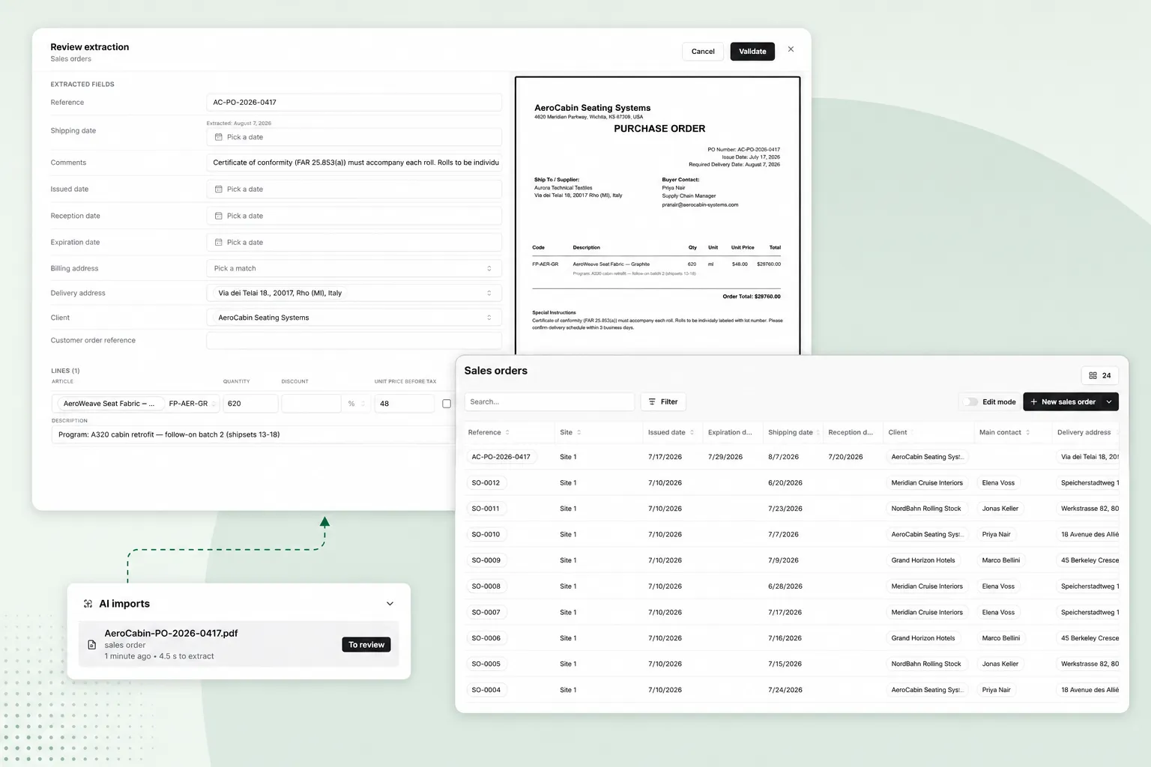The width and height of the screenshot is (1151, 767).
Task: Click calendar icon in Expiration date field
Action: point(219,243)
